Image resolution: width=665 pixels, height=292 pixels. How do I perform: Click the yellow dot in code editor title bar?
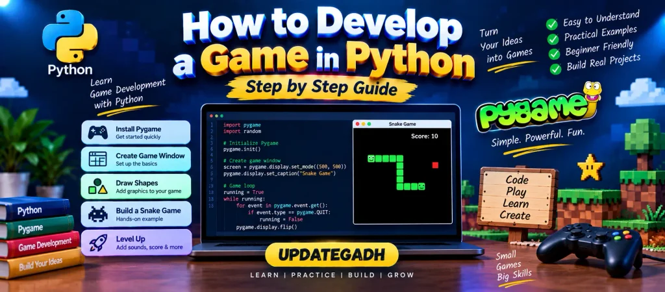pos(216,116)
